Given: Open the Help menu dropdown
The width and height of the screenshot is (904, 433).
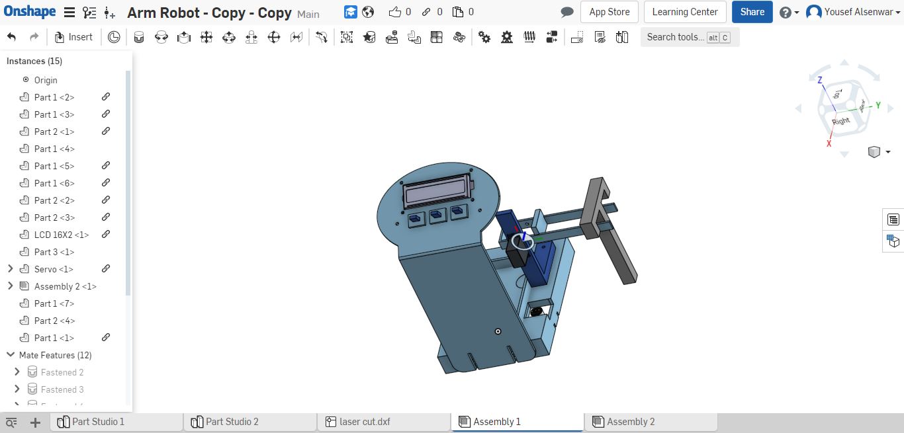Looking at the screenshot, I should (x=789, y=12).
